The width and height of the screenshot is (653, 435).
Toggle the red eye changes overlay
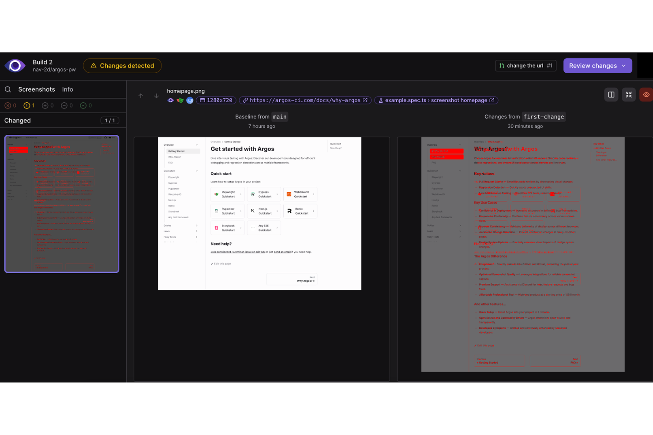pyautogui.click(x=646, y=95)
